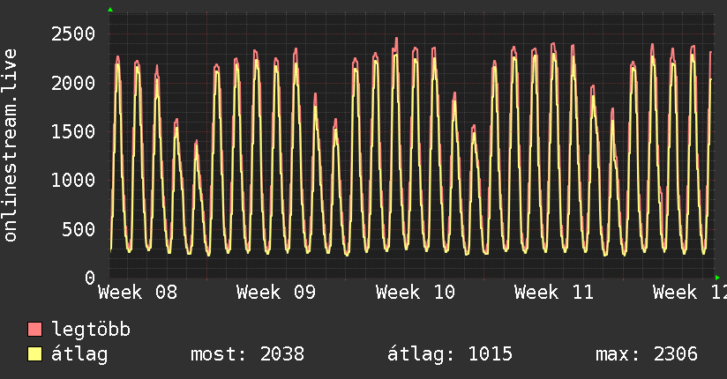Click the 1000 y-axis value

73,180
